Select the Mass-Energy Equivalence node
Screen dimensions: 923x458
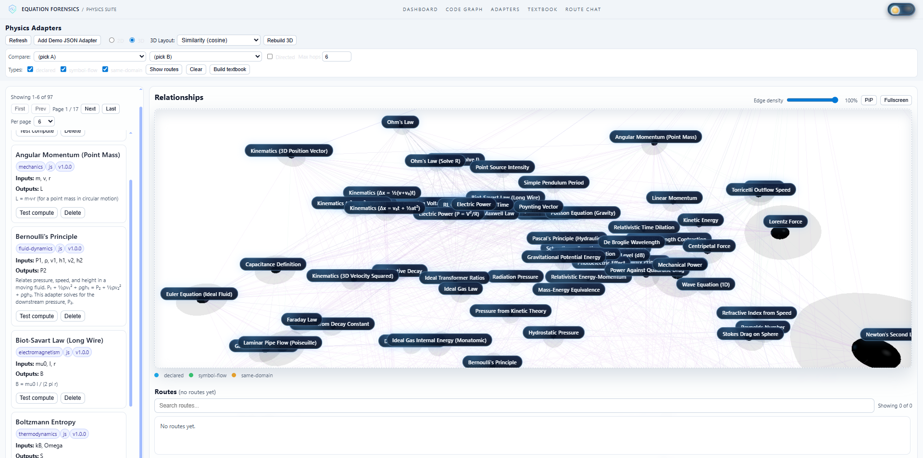[569, 290]
